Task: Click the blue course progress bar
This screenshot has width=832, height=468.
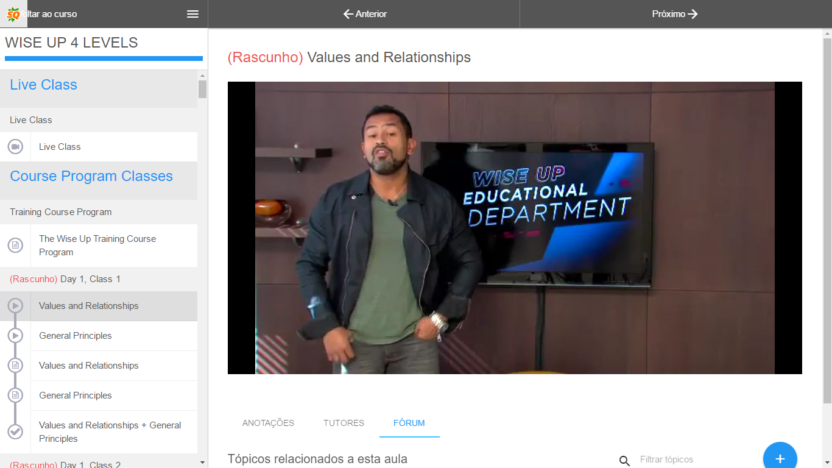Action: click(x=104, y=58)
